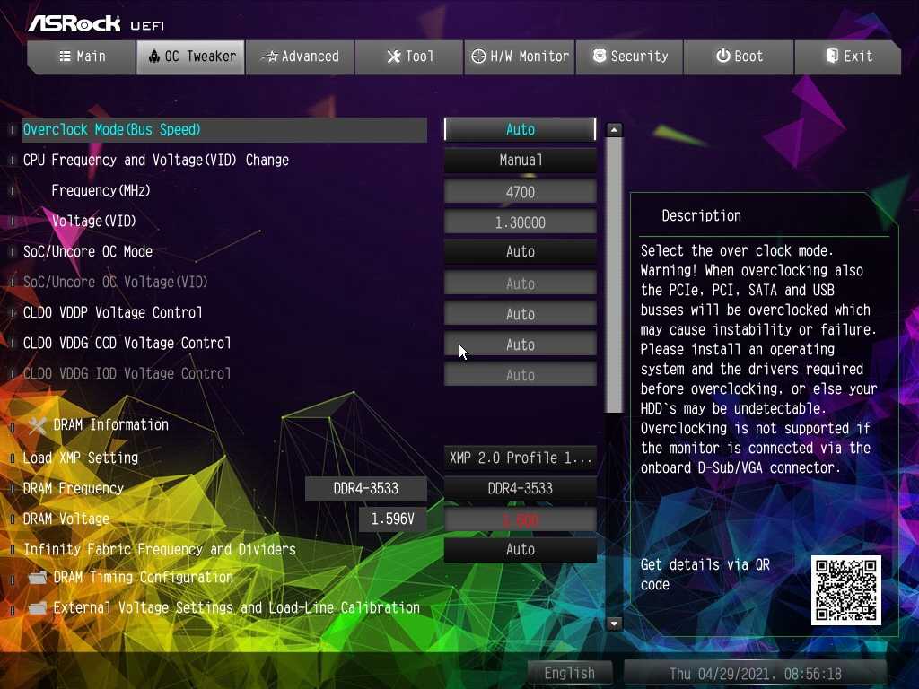
Task: Change CPU Frequency and Voltage Manual option
Action: 520,161
